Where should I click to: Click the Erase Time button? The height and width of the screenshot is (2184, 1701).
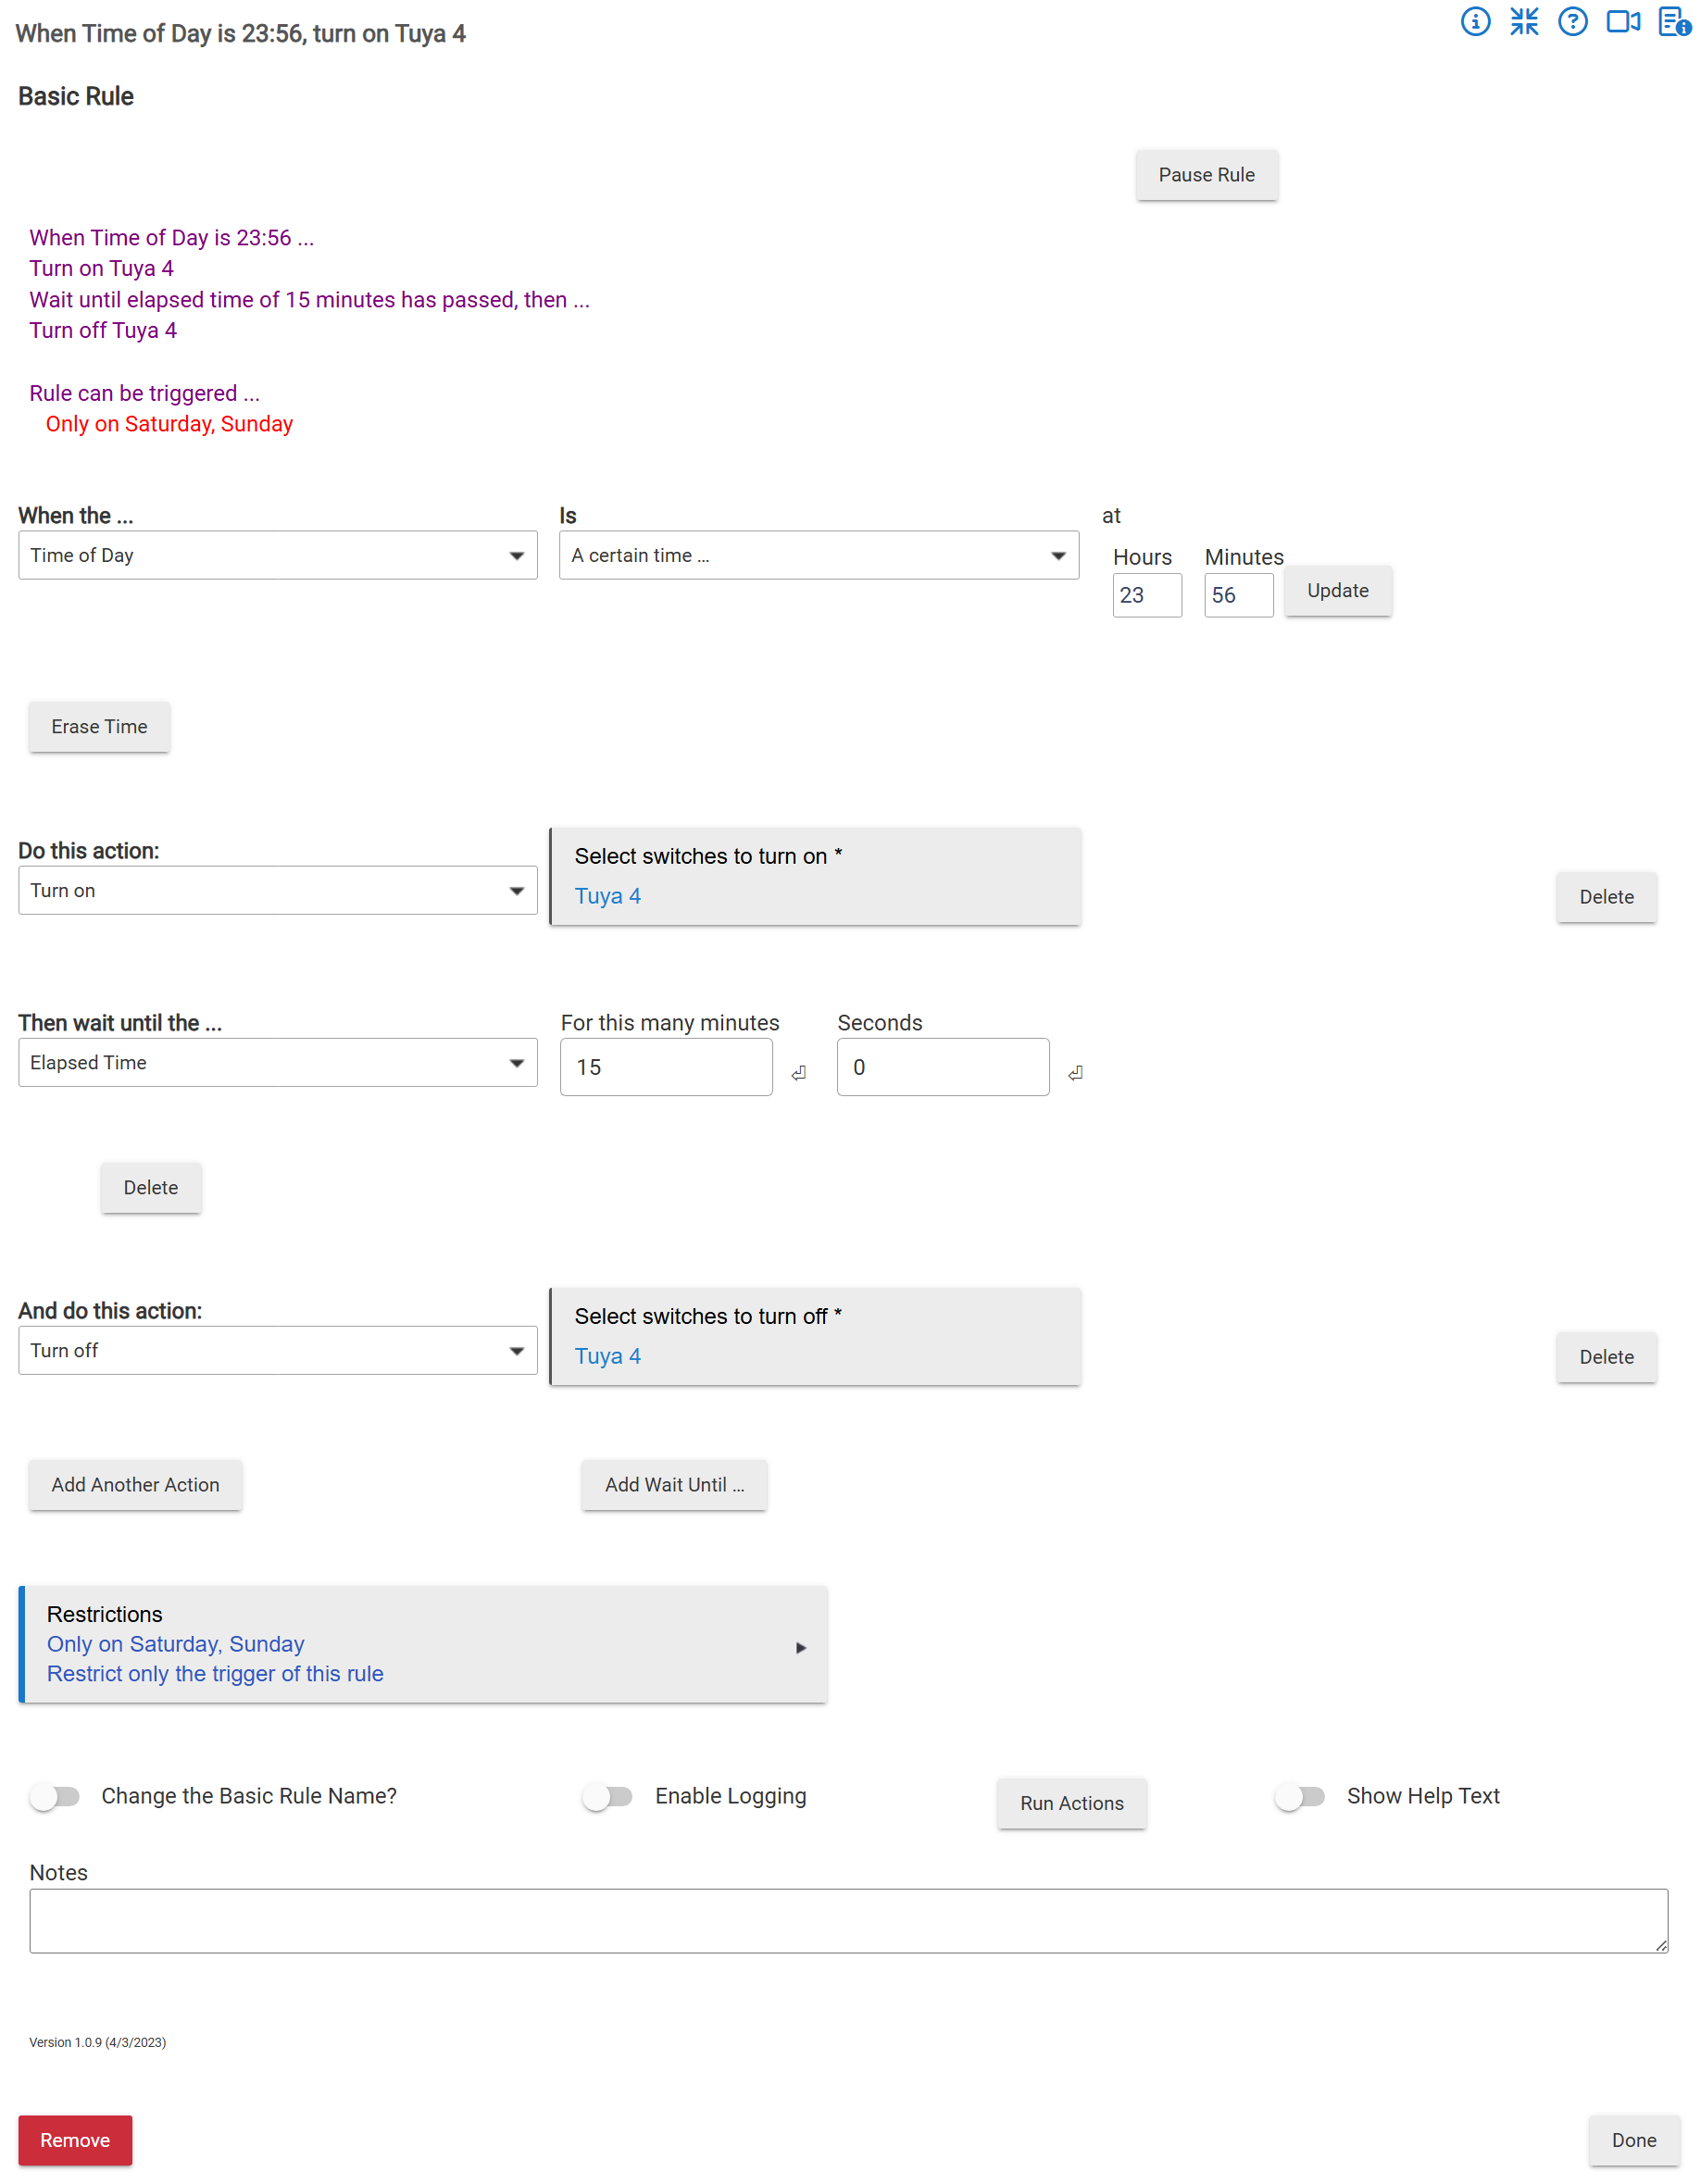99,727
